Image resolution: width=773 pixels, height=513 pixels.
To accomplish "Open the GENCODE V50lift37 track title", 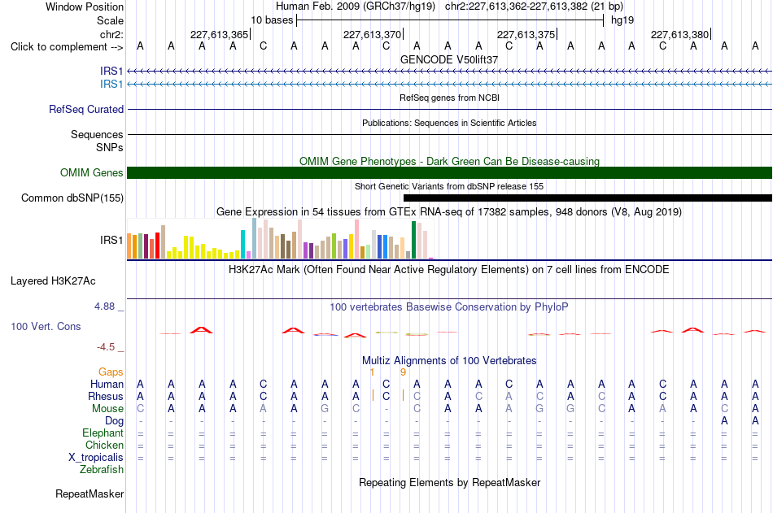I will click(449, 59).
